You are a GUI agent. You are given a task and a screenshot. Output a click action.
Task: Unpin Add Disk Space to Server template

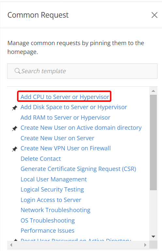(15, 108)
